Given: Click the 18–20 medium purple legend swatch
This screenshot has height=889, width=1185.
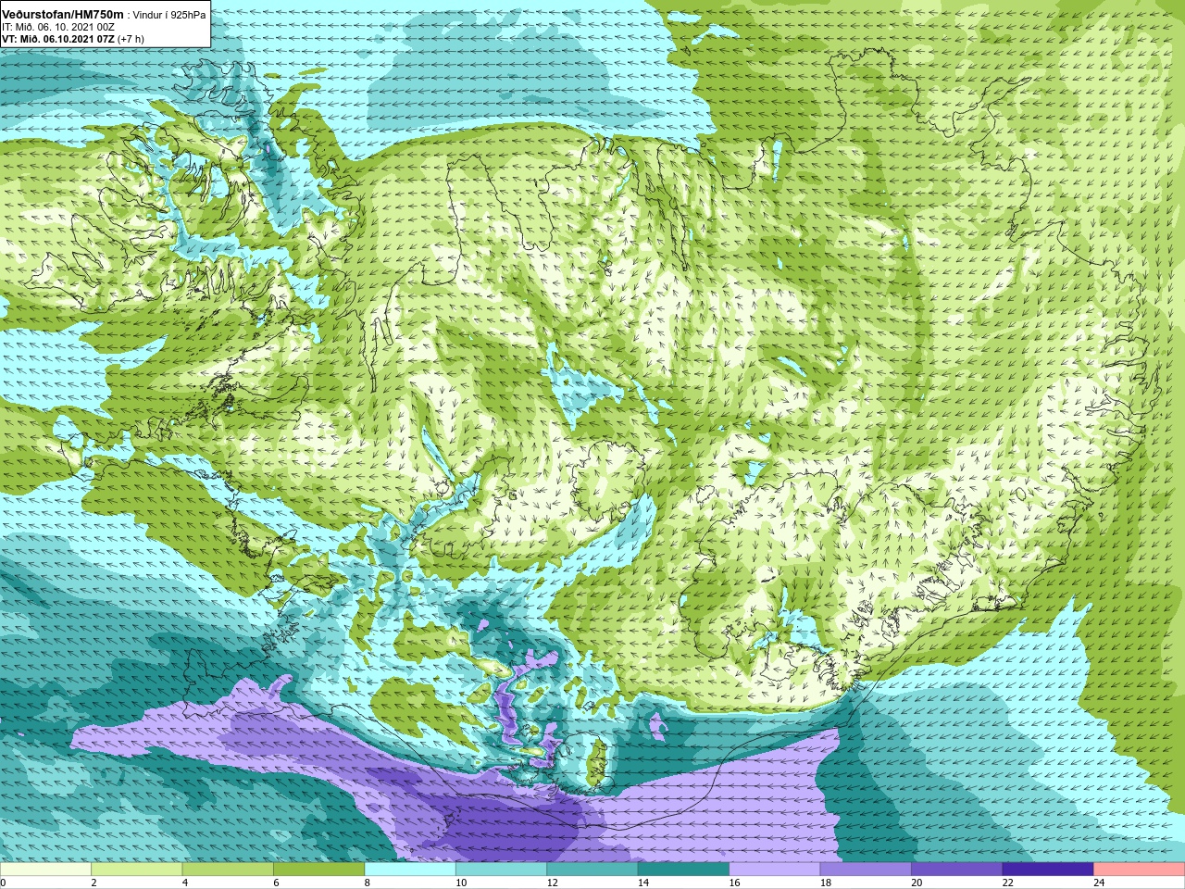Looking at the screenshot, I should (866, 870).
